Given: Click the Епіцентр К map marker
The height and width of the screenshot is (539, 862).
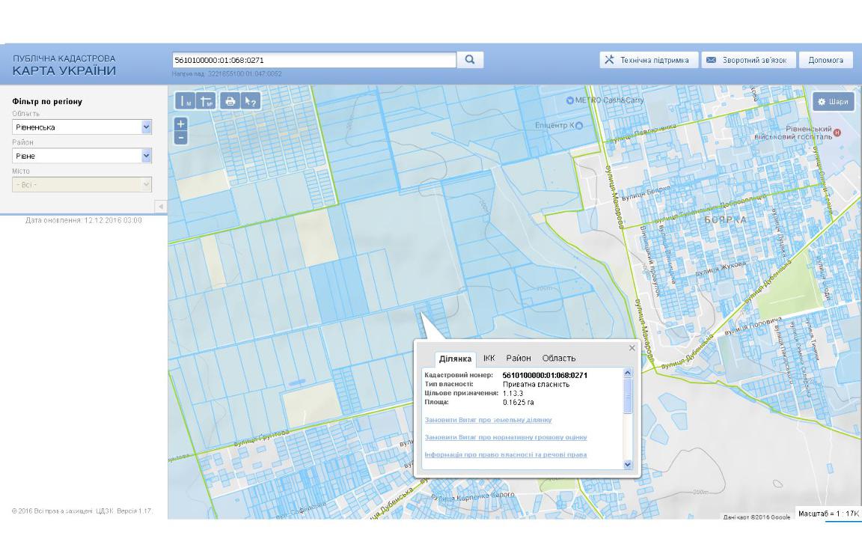Looking at the screenshot, I should (x=578, y=126).
